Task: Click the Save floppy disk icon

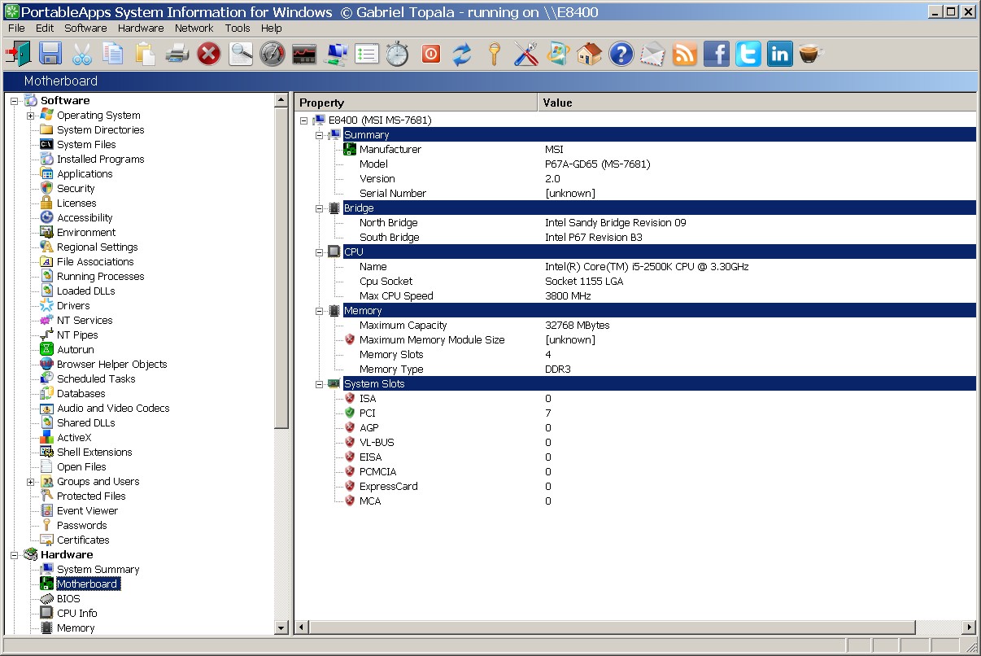Action: (x=50, y=54)
